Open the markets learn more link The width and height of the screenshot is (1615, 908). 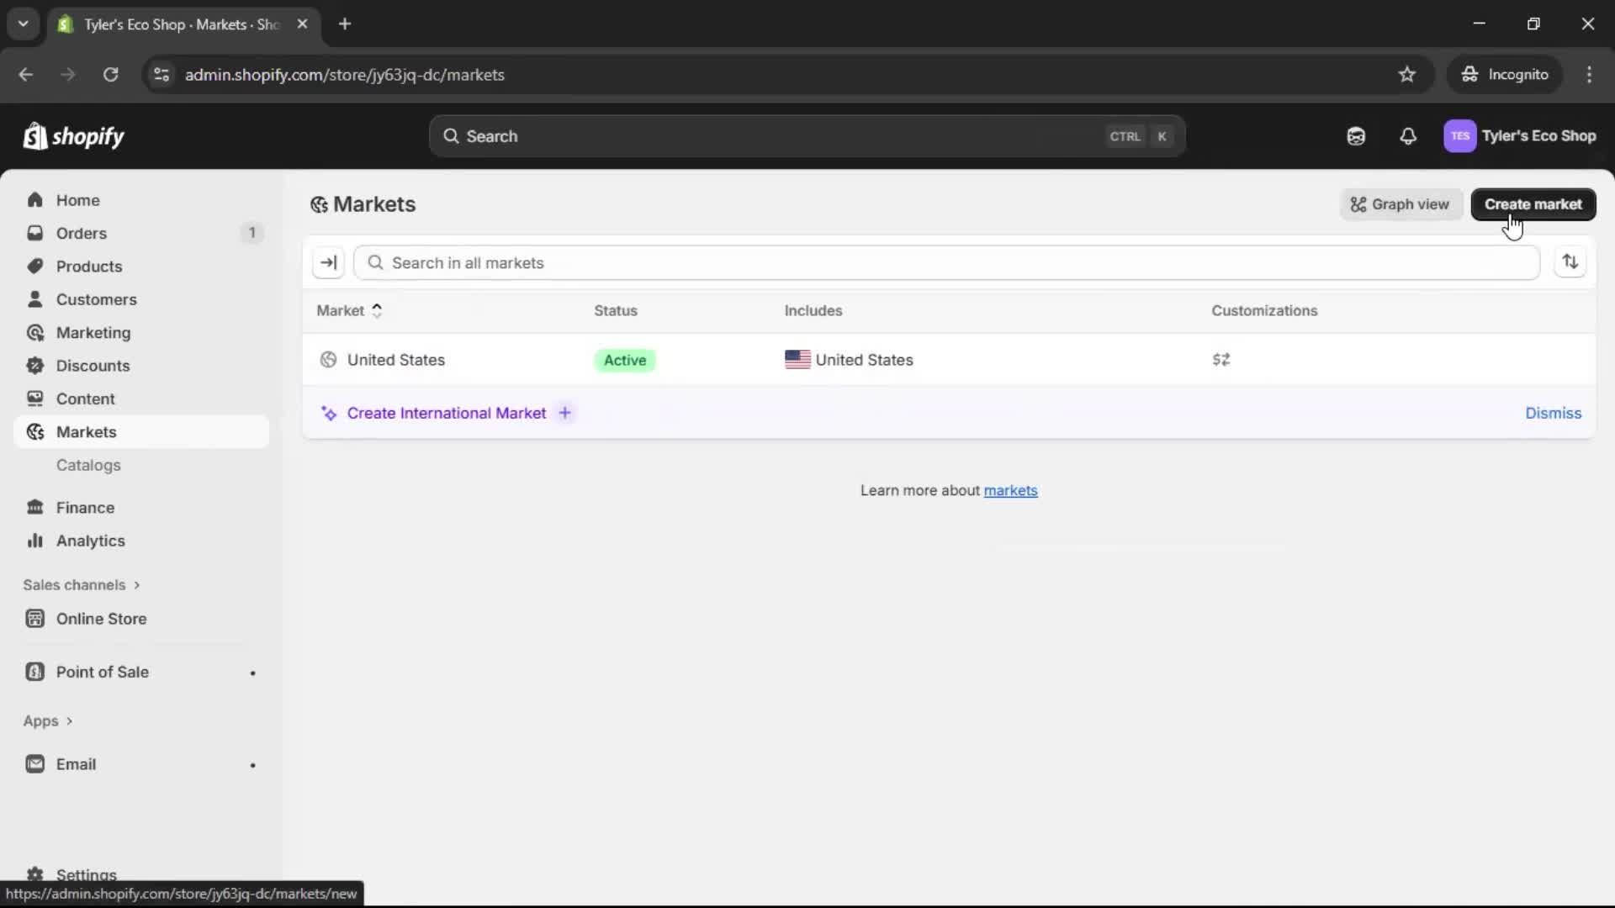(1012, 490)
